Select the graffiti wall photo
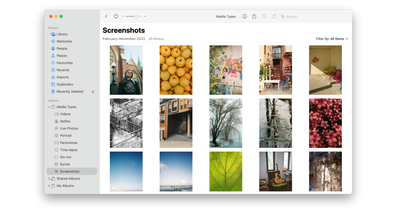Image resolution: width=396 pixels, height=213 pixels. (226, 70)
